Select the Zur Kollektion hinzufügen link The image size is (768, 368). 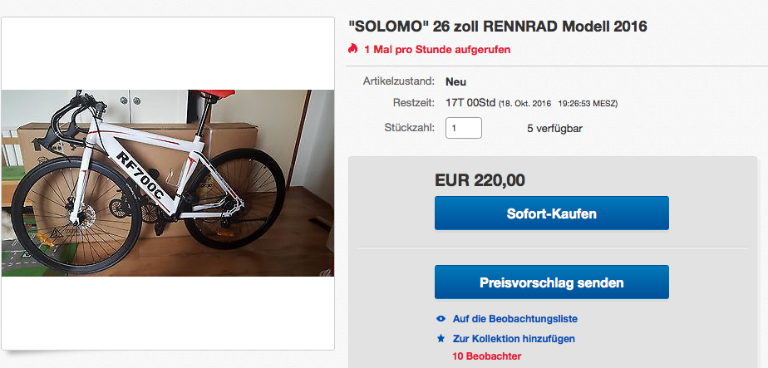[514, 338]
